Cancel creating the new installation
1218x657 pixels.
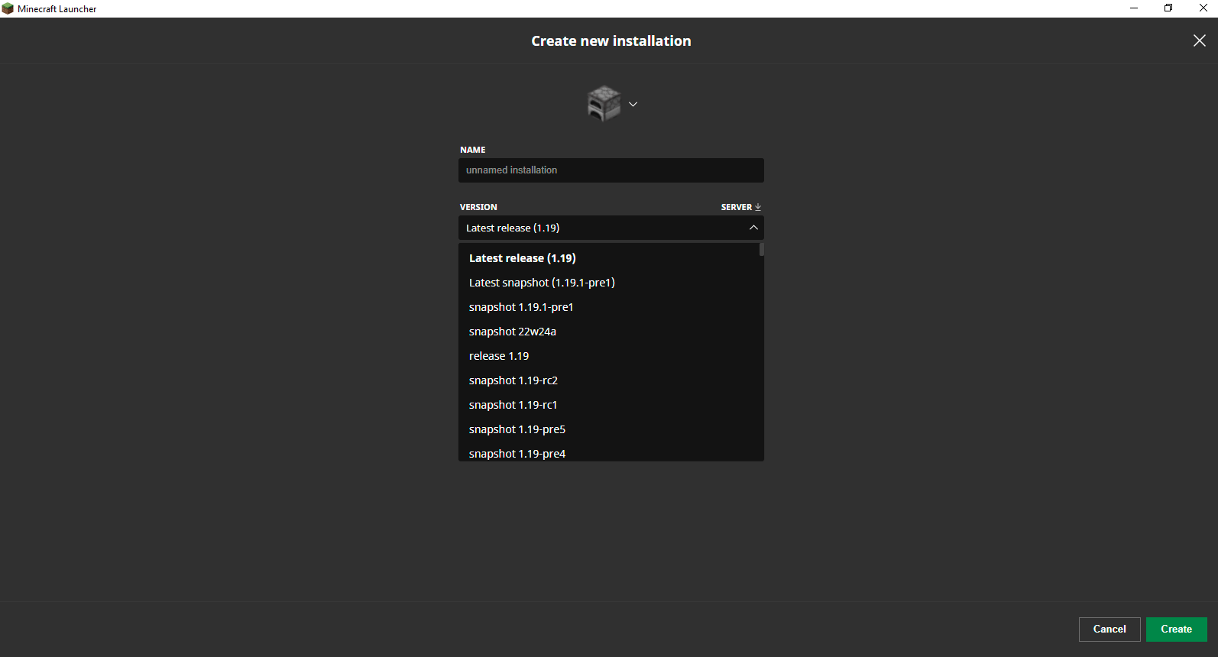pos(1109,629)
